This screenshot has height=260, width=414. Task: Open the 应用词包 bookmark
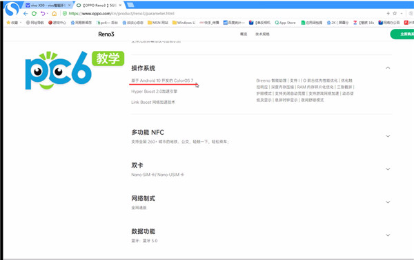(312, 23)
